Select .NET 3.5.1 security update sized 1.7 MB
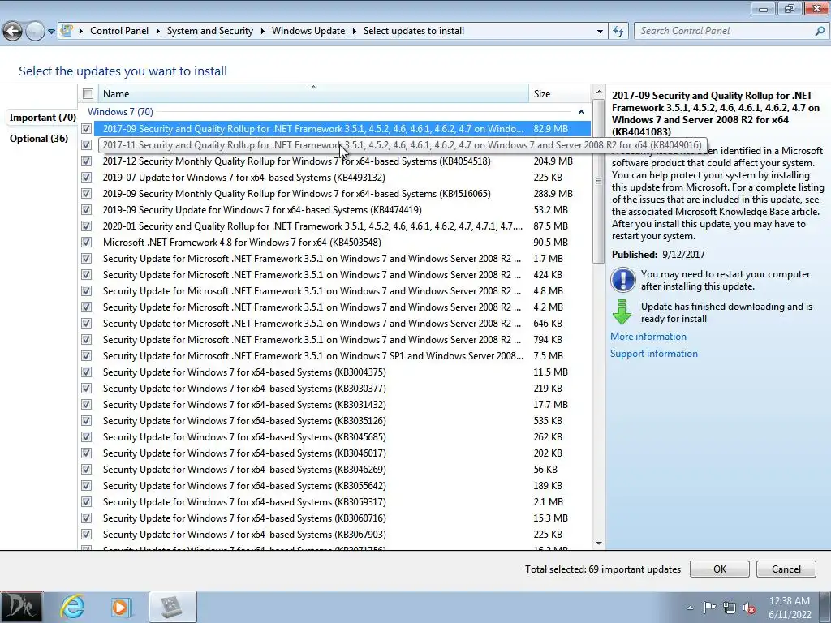Image resolution: width=831 pixels, height=623 pixels. tap(312, 259)
